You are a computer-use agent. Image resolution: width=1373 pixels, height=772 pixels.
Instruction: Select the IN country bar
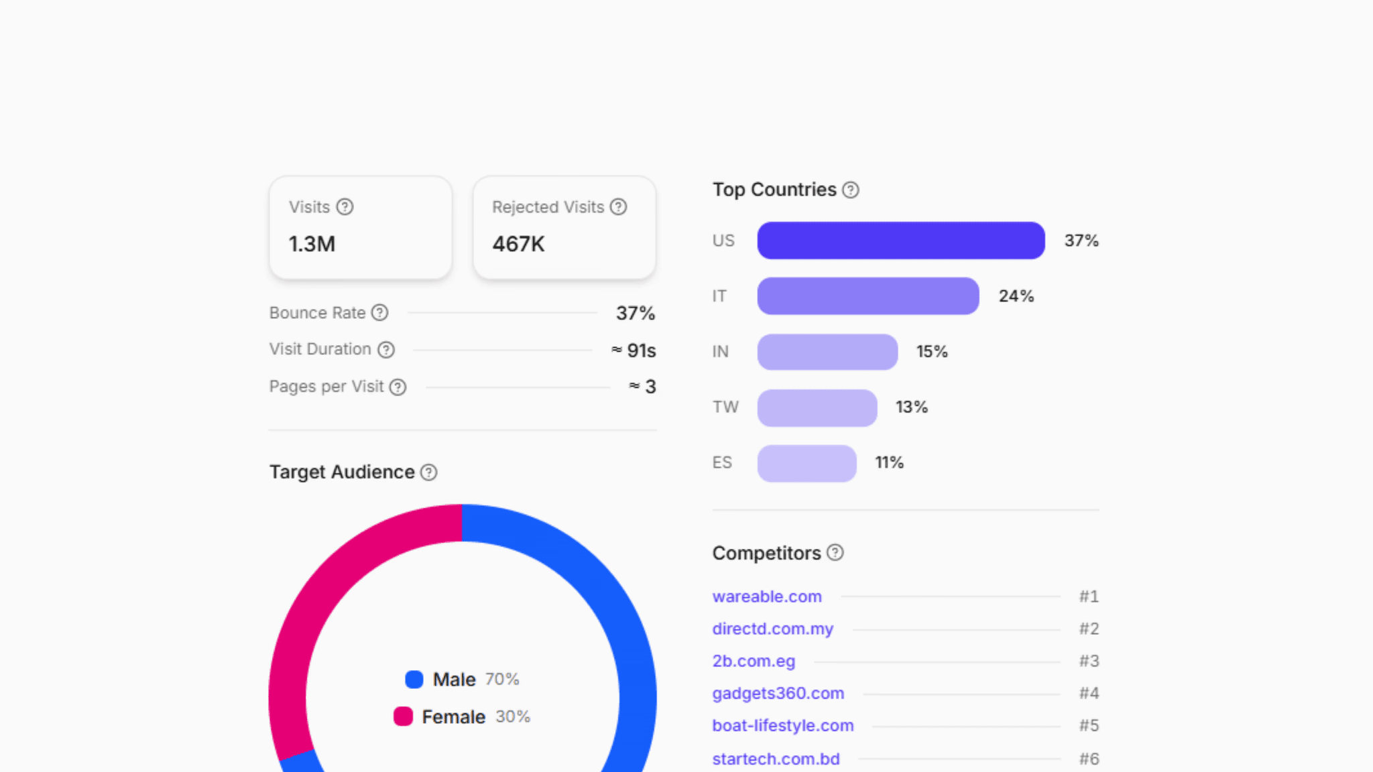(827, 352)
